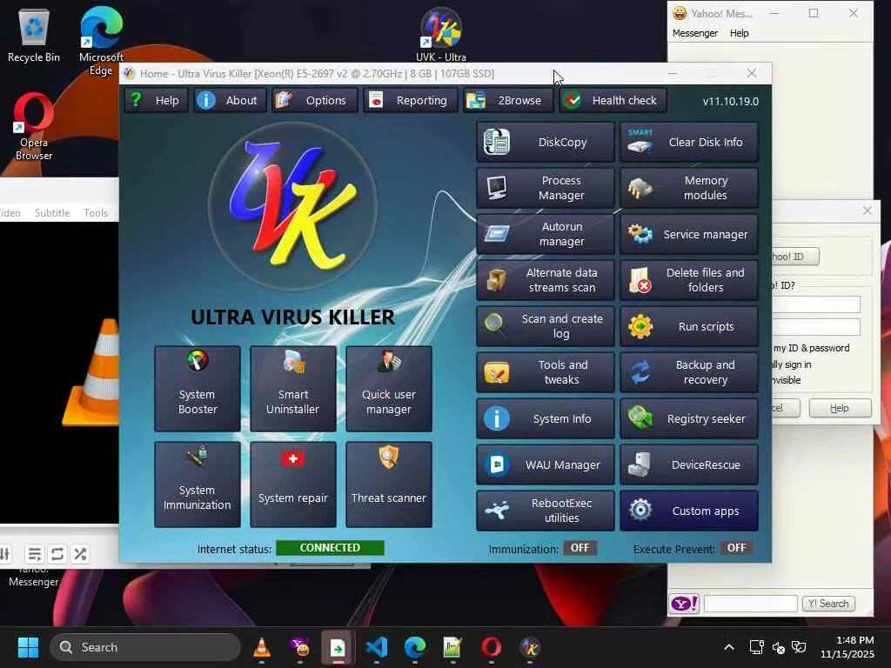Open Scan and create log
Image resolution: width=891 pixels, height=668 pixels.
[545, 327]
